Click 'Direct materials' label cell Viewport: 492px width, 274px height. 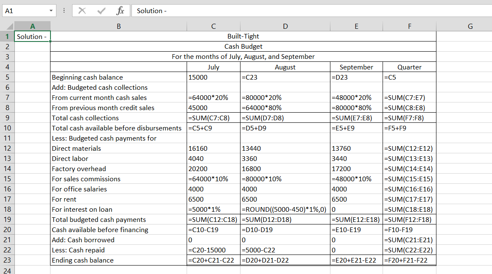[x=119, y=148]
